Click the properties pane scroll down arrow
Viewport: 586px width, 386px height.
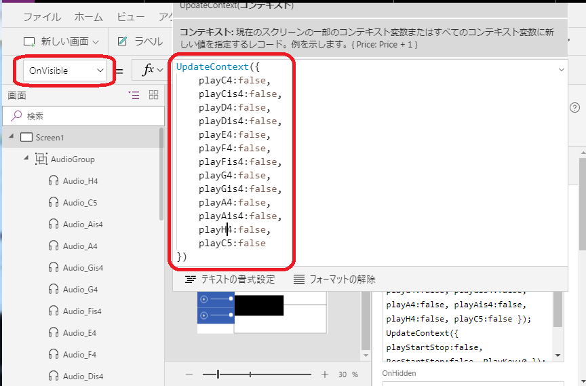click(x=558, y=355)
